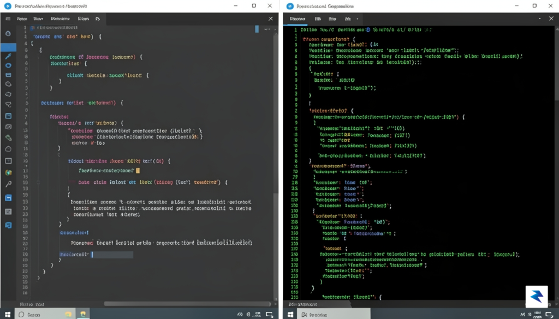This screenshot has height=319, width=559.
Task: Switch to the fourth tab in the right window
Action: [348, 19]
